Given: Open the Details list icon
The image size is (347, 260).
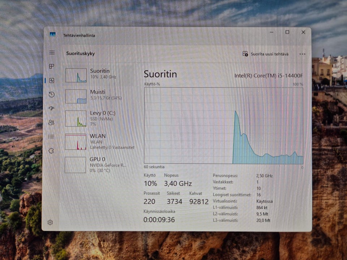Looking at the screenshot, I should pyautogui.click(x=51, y=136).
